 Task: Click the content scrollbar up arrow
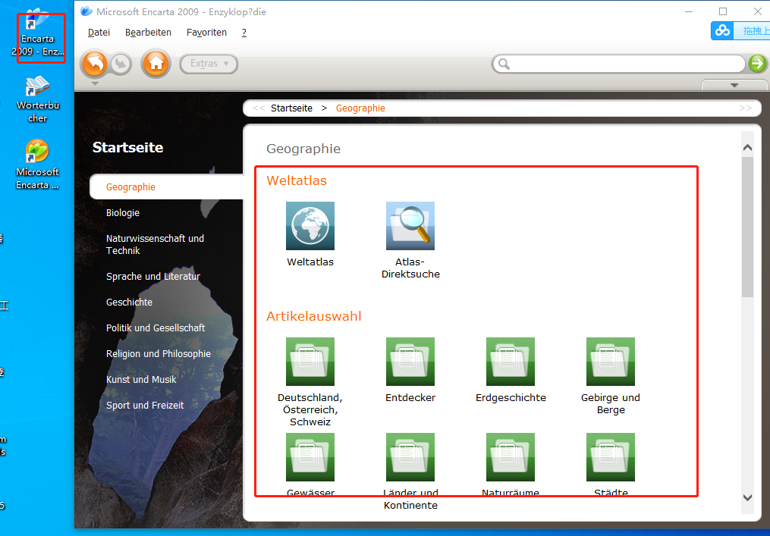coord(747,147)
